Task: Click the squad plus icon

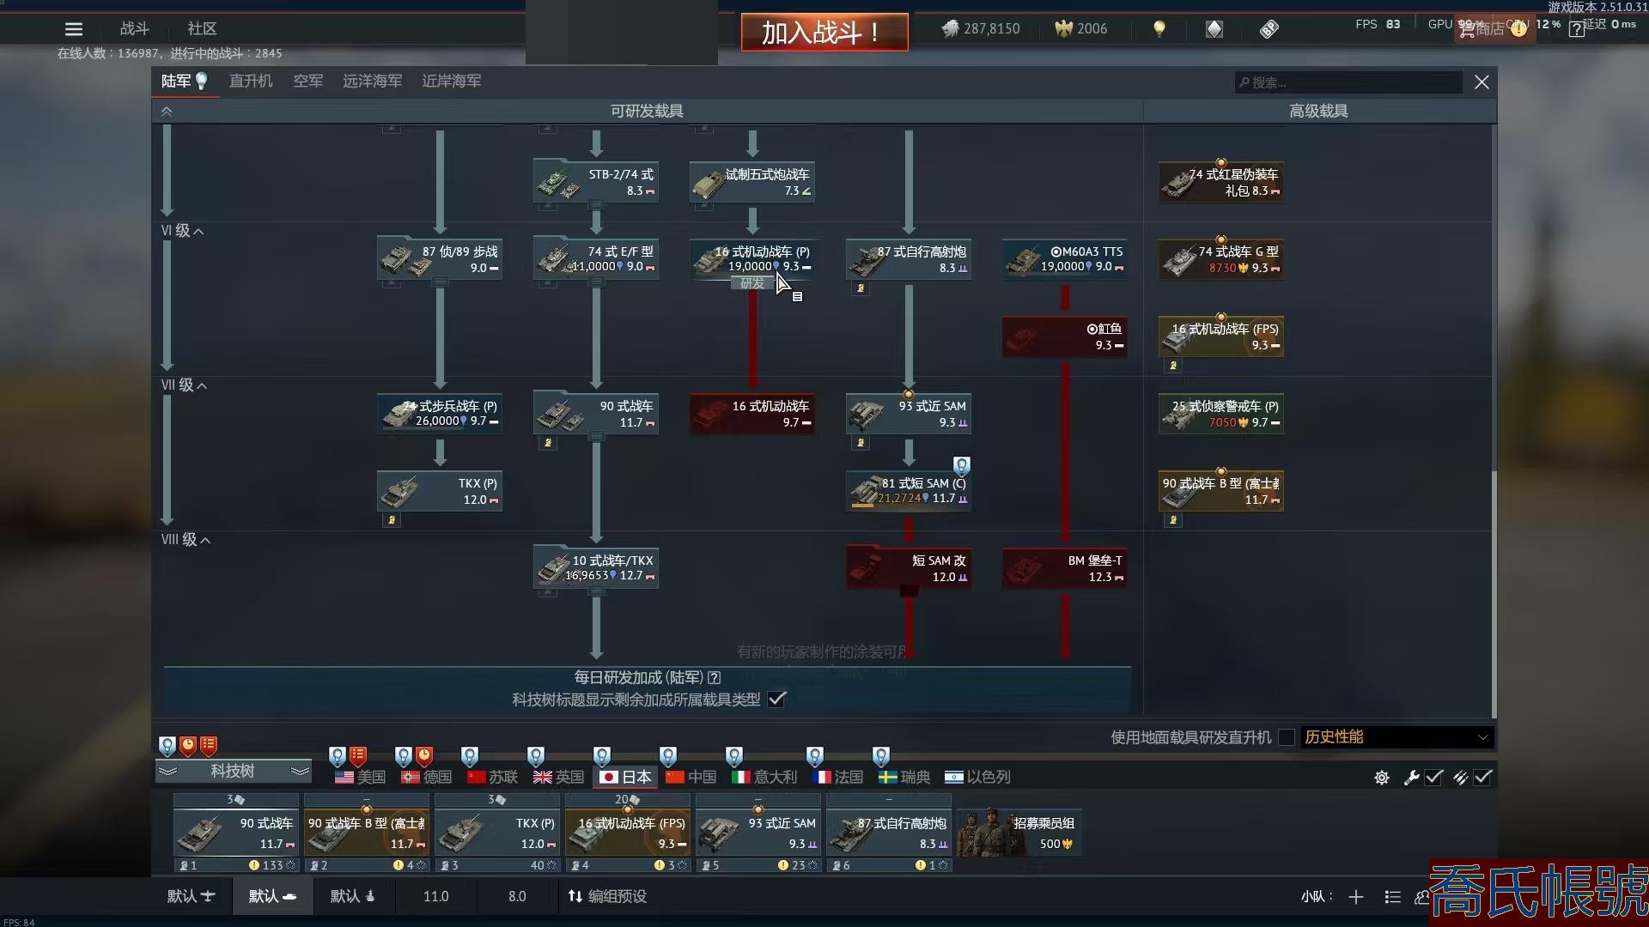Action: click(x=1356, y=897)
